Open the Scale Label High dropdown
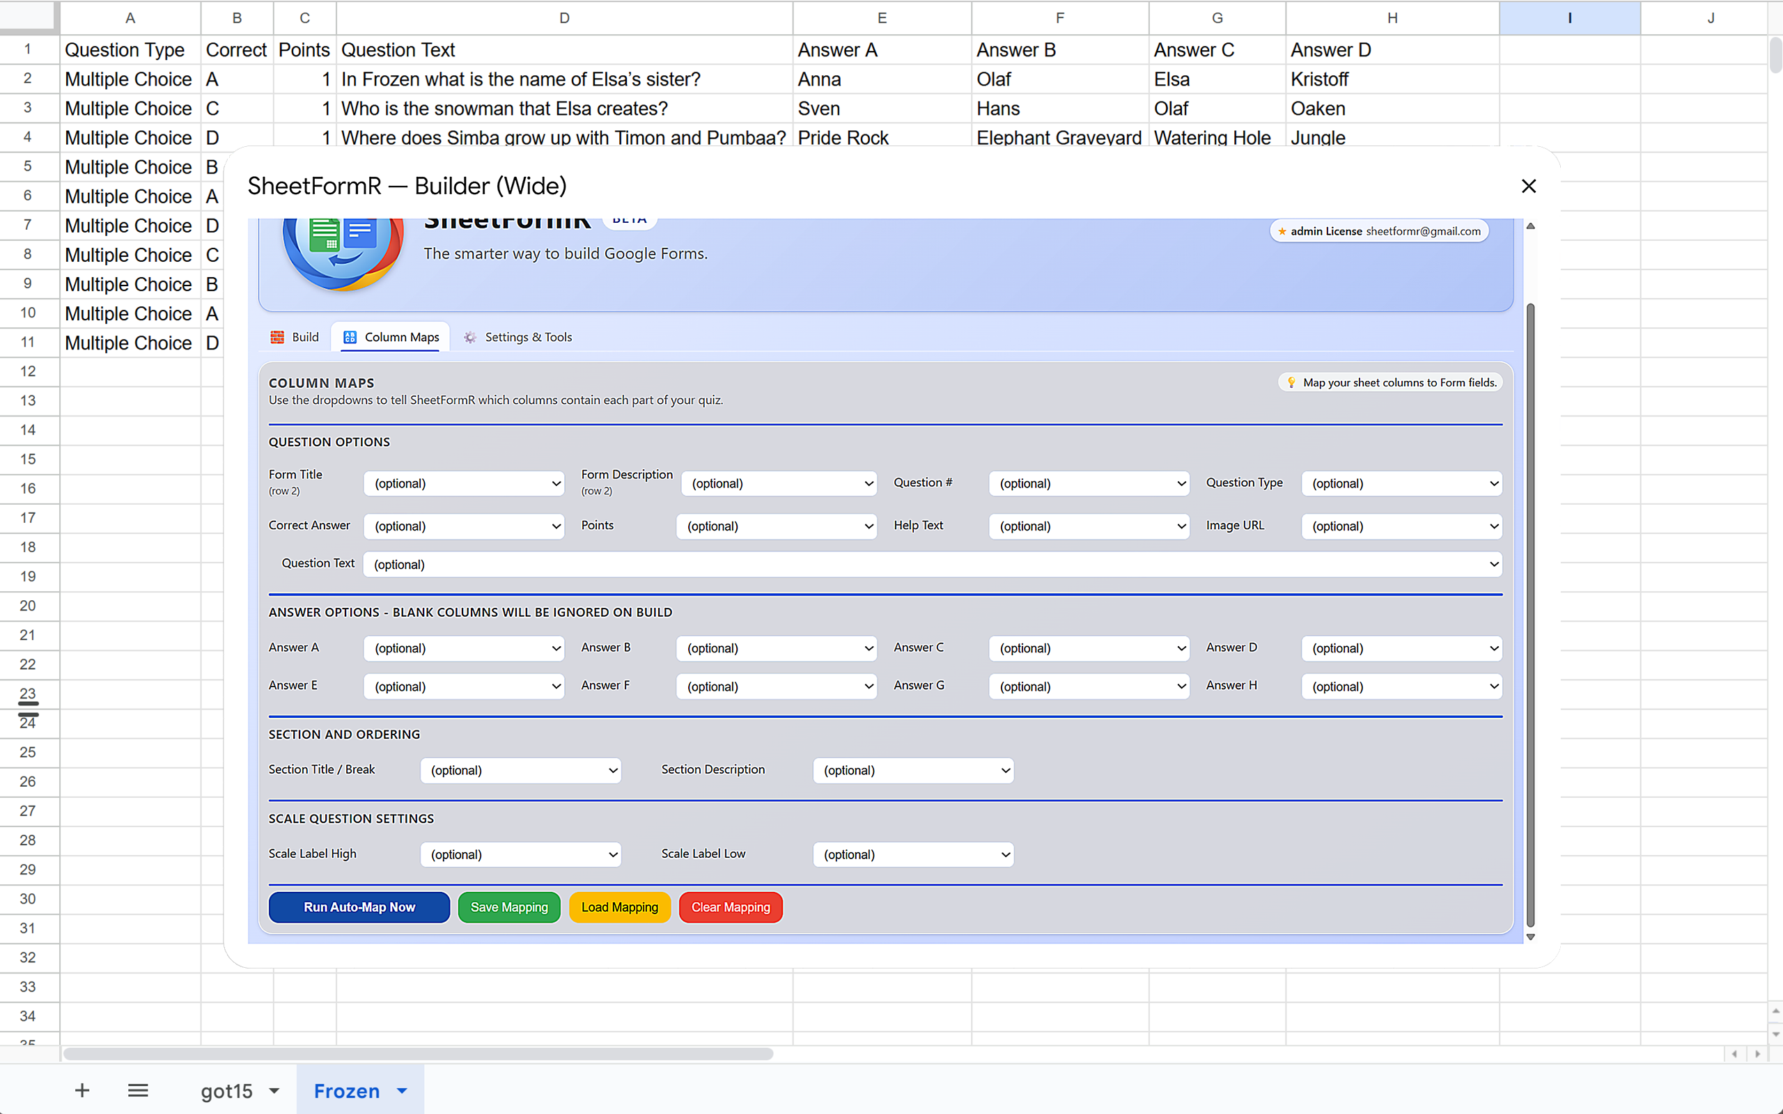The width and height of the screenshot is (1783, 1114). pos(520,854)
